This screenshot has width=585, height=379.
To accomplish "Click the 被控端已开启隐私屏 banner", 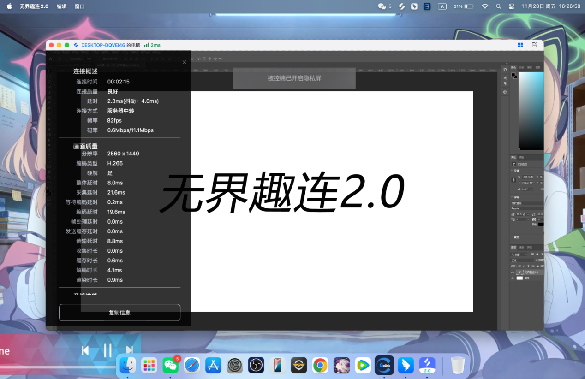I will (x=294, y=78).
